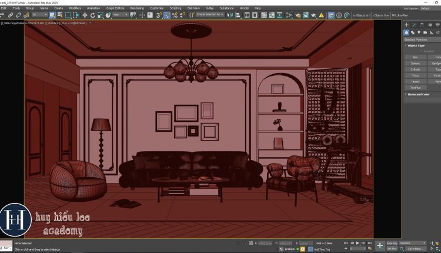The width and height of the screenshot is (441, 253).
Task: Switch to the Modify command panel tab
Action: 415,25
